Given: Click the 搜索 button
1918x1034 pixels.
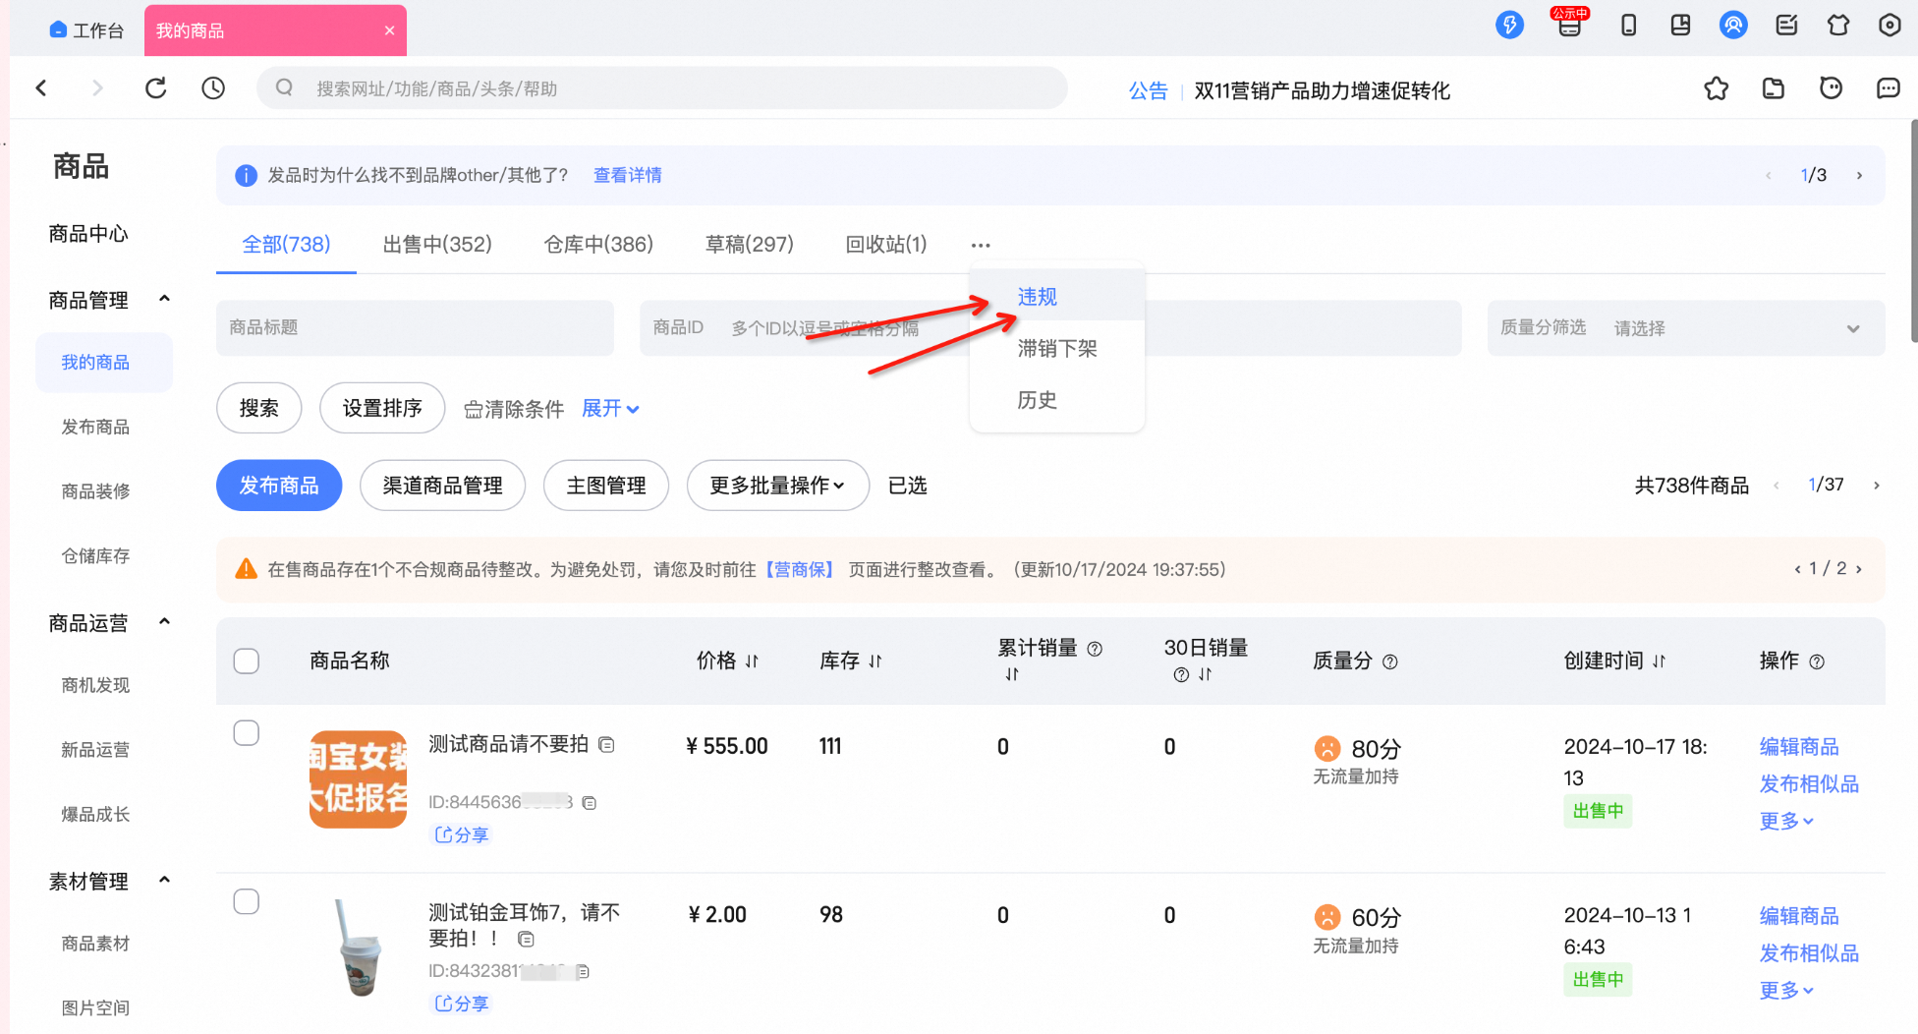Looking at the screenshot, I should click(x=259, y=408).
